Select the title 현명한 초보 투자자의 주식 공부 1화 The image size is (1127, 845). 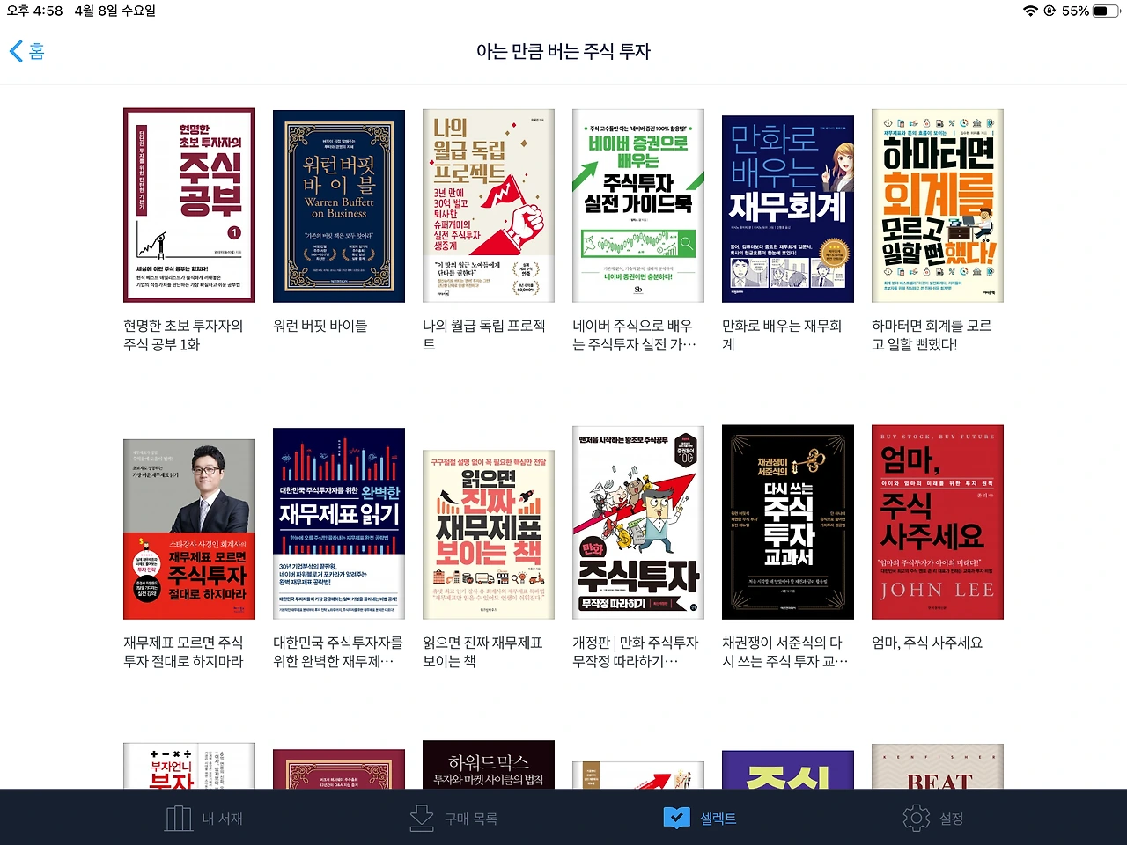click(x=183, y=335)
